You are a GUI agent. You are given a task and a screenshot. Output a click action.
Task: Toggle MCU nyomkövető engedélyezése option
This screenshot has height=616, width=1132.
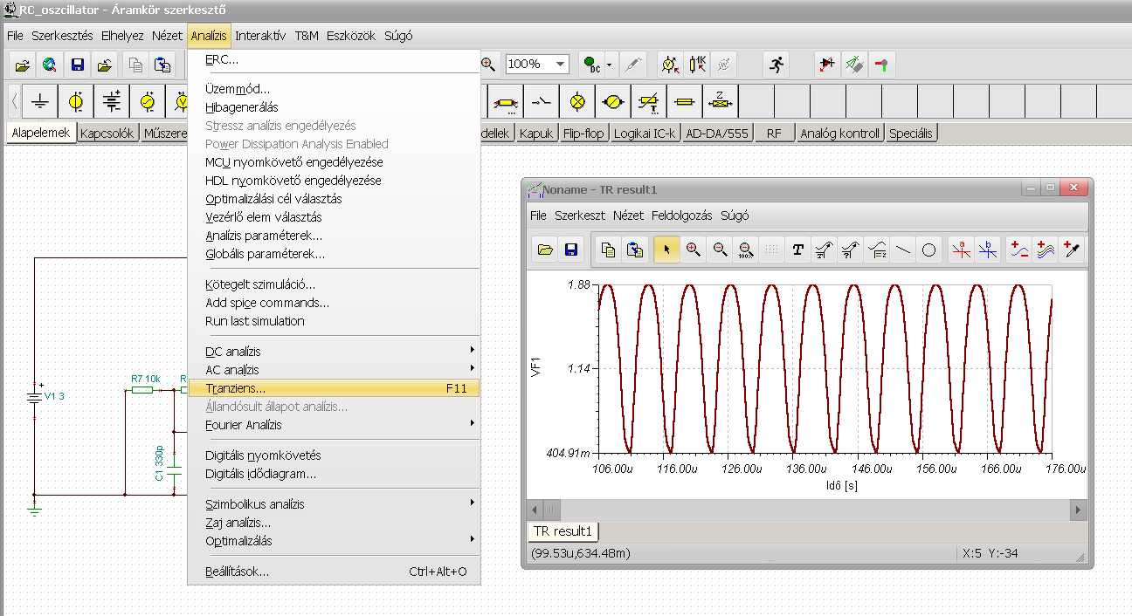[293, 162]
